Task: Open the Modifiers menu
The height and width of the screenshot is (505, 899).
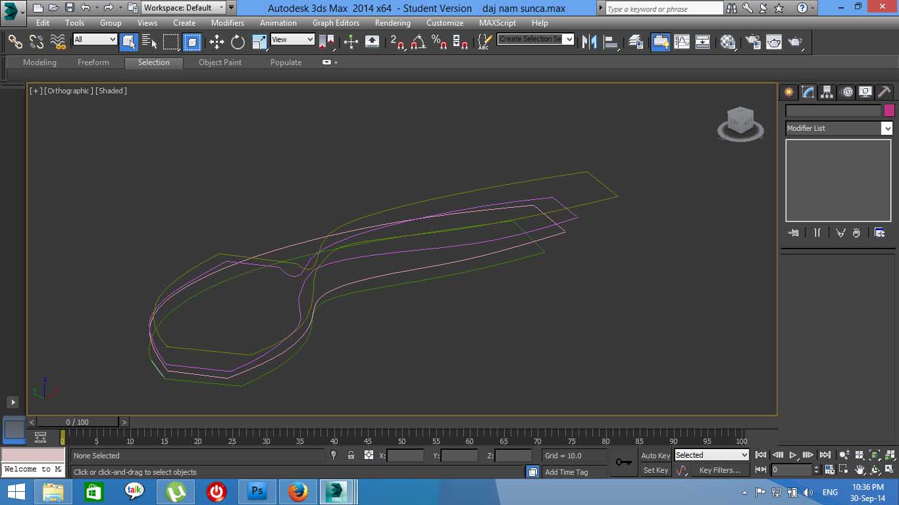Action: pos(228,22)
